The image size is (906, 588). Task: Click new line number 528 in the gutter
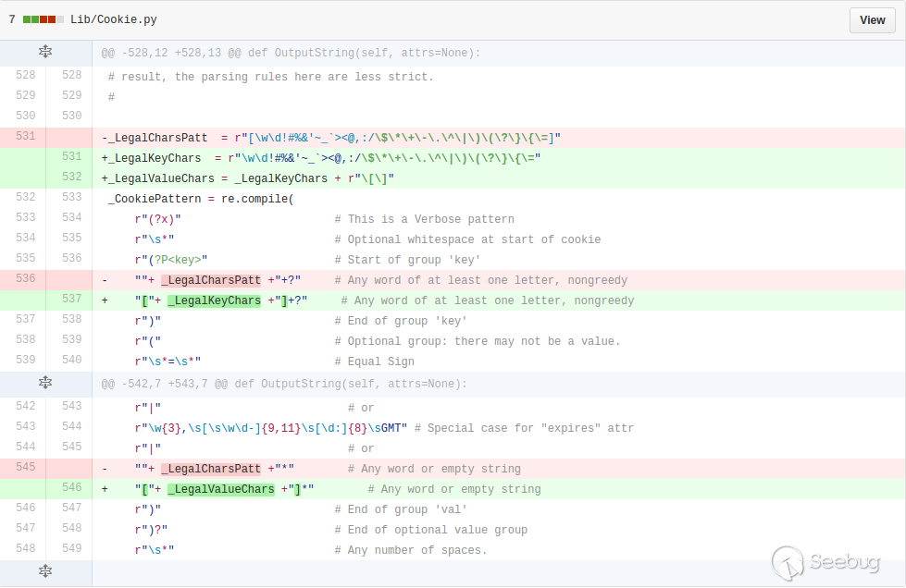(x=71, y=75)
